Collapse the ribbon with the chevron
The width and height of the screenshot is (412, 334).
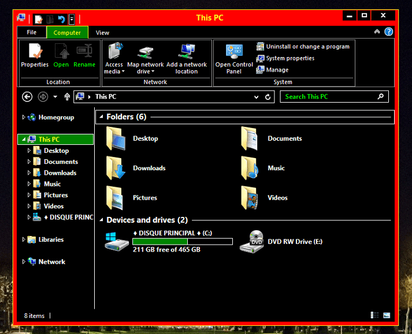click(377, 32)
